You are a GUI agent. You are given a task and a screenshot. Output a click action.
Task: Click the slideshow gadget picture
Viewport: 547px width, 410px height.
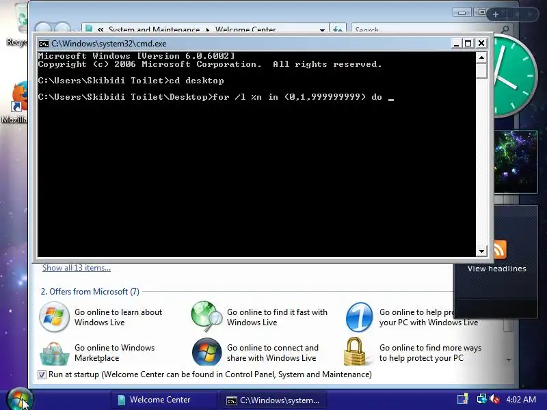[516, 161]
